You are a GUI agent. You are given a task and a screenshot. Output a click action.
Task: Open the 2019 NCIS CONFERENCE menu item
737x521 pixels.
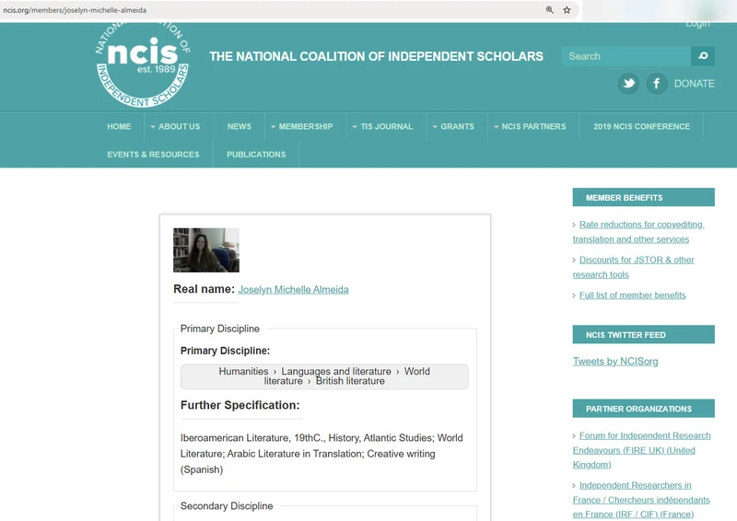641,126
